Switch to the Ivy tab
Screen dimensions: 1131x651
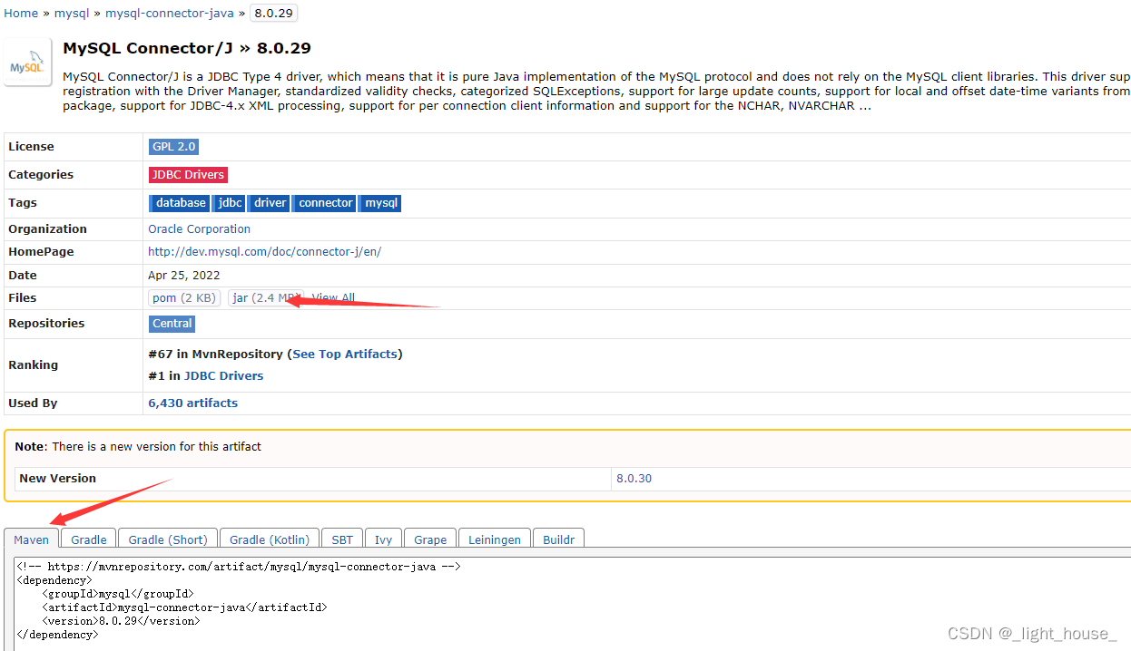[384, 539]
